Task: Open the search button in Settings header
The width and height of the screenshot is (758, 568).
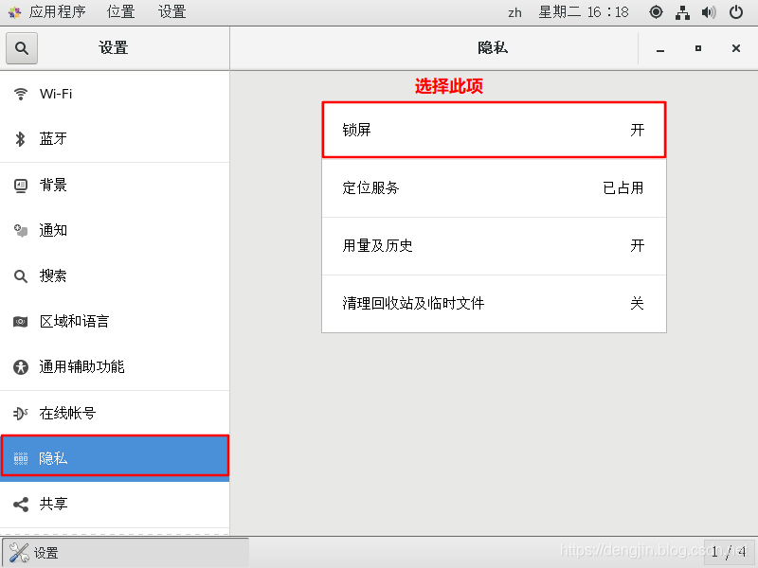Action: point(22,48)
